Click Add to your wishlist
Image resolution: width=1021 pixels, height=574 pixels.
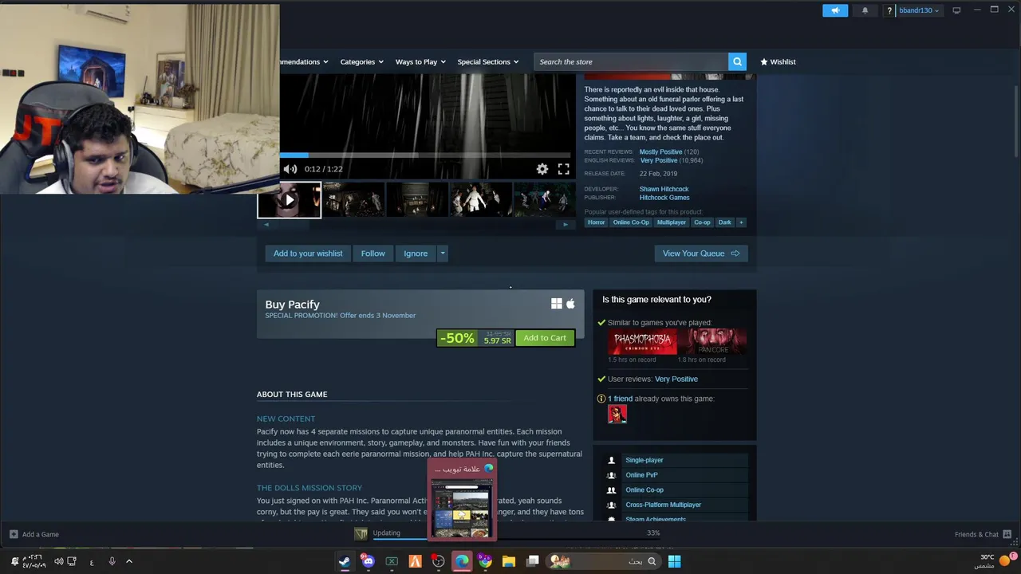(x=308, y=254)
